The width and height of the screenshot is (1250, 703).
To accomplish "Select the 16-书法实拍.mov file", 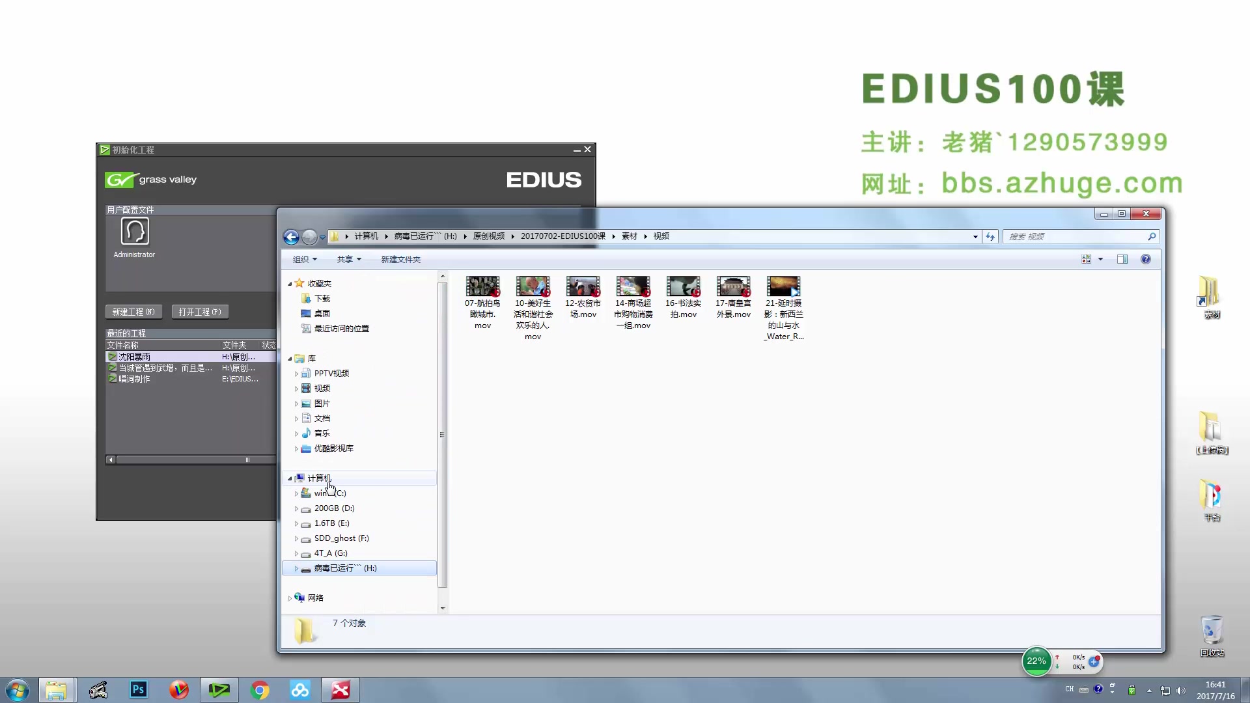I will 683,297.
